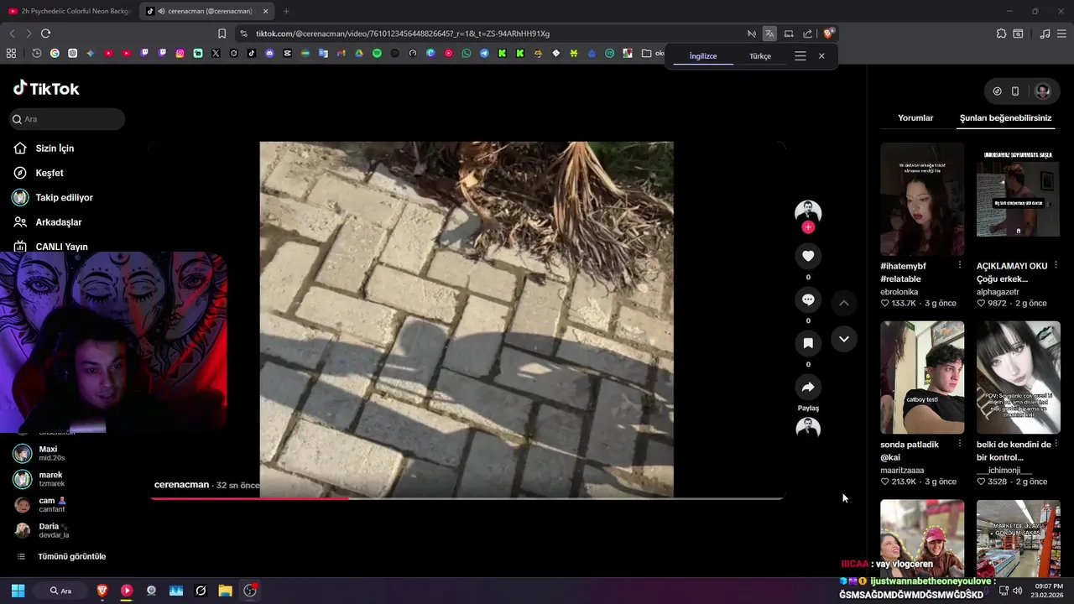Screen dimensions: 1074x604
Task: Open Spotify bookmark in bookmarks bar
Action: [377, 54]
